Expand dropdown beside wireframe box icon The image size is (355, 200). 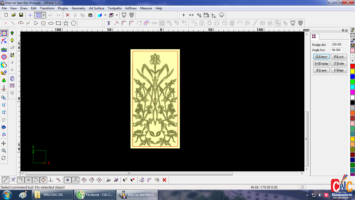[117, 15]
